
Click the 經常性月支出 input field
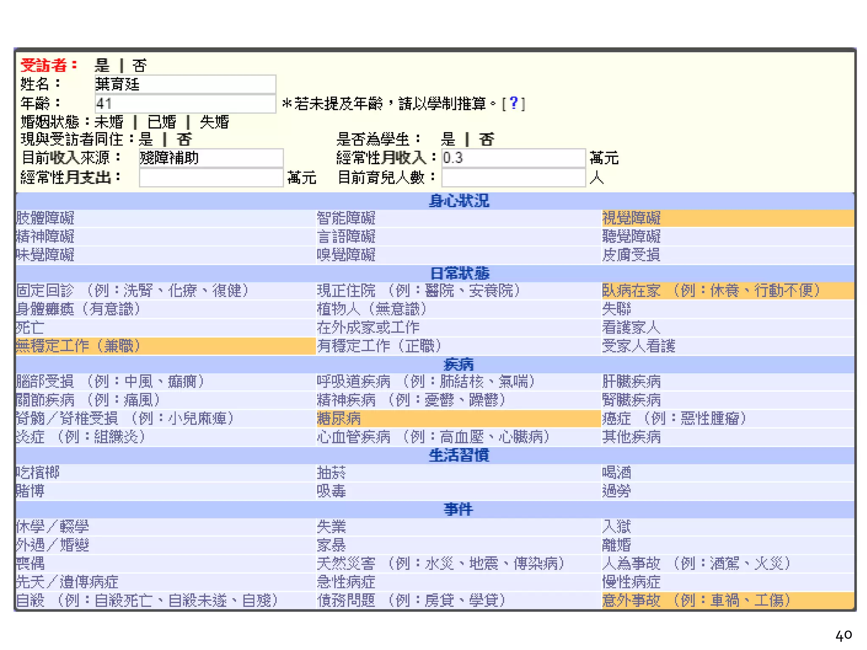(x=211, y=178)
